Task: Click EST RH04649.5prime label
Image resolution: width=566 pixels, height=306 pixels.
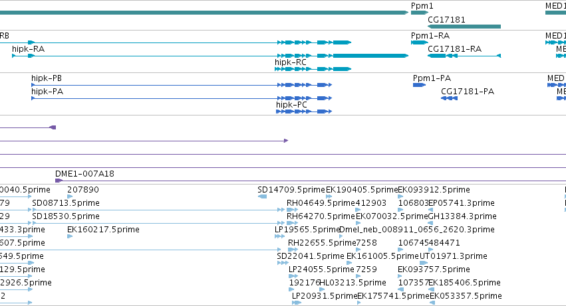Action: (321, 203)
